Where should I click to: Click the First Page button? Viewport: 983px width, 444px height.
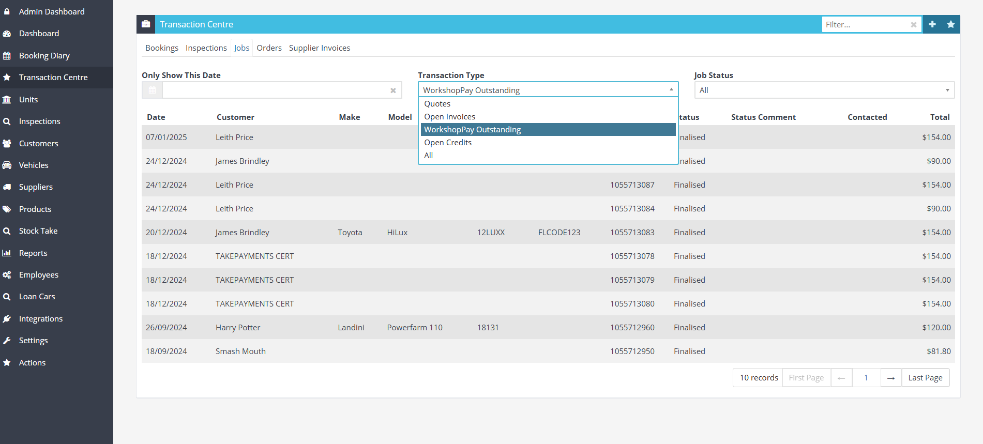point(806,378)
